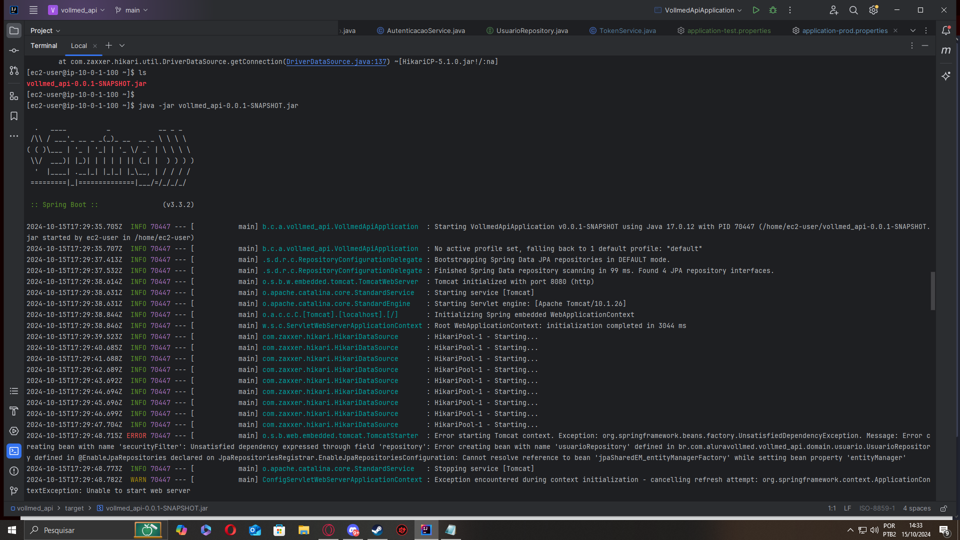Hide the Terminal tool window

click(x=925, y=45)
